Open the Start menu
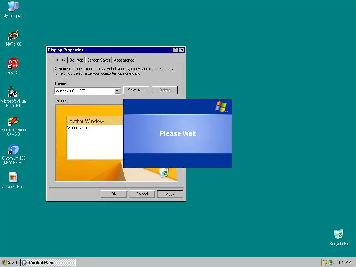The width and height of the screenshot is (356, 267). [9, 262]
